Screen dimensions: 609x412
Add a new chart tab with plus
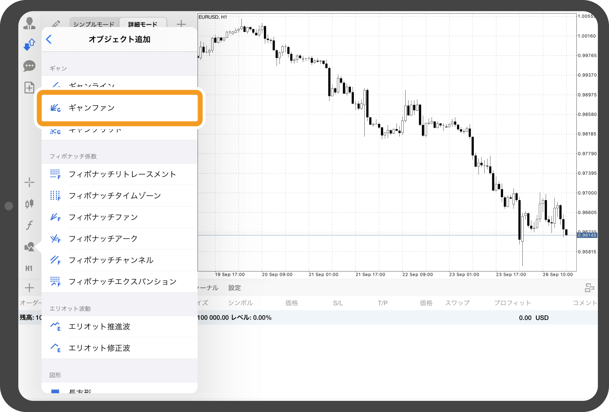(181, 24)
